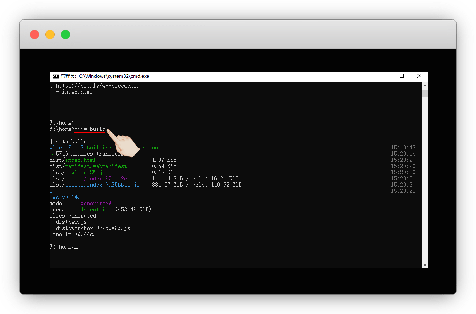This screenshot has height=314, width=476.
Task: Click the dist/registerSW.js file entry
Action: point(77,172)
